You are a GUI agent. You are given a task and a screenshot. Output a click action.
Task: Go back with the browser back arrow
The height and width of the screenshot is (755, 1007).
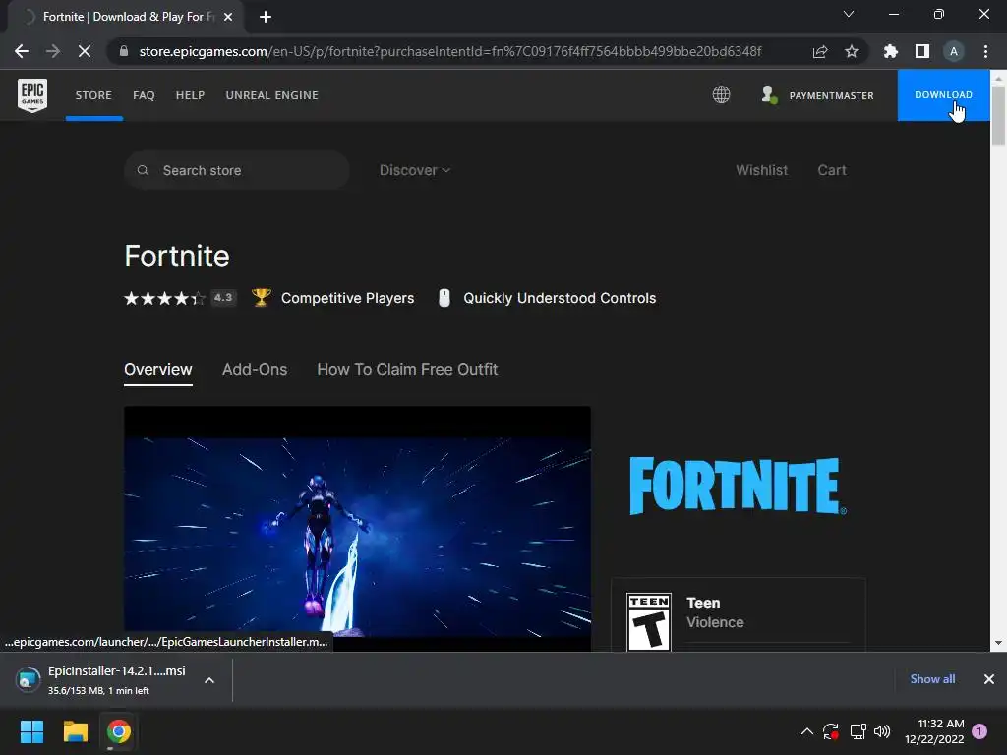point(22,51)
